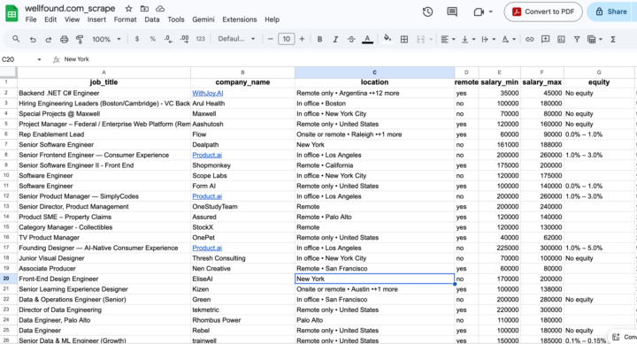The image size is (637, 344).
Task: Activate the paint format tool
Action: (80, 40)
